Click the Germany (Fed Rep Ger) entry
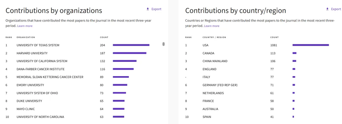 tap(220, 85)
